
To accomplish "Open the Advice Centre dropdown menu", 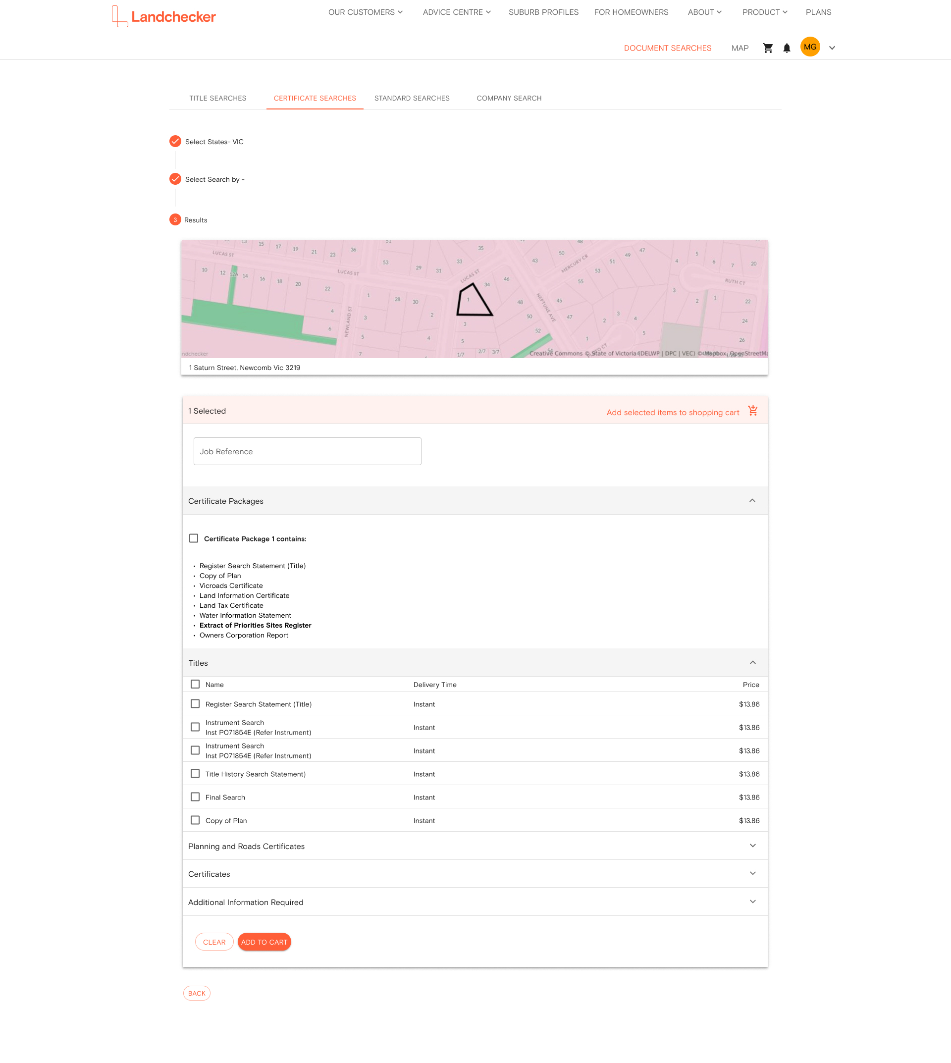I will point(457,12).
